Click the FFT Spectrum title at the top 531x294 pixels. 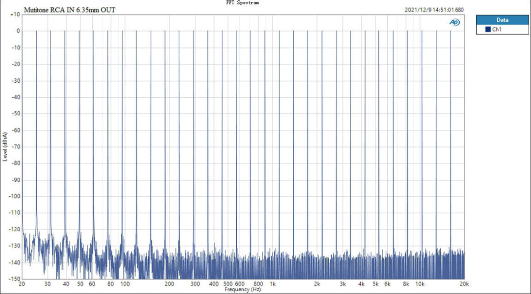pos(242,3)
